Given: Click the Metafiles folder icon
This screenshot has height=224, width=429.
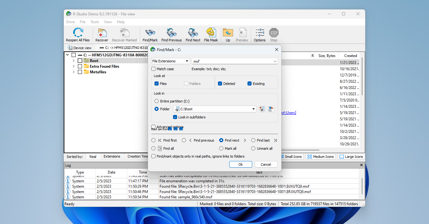Looking at the screenshot, I should click(x=86, y=72).
